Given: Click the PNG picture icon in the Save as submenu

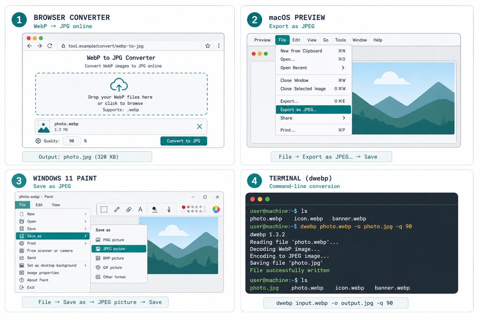Looking at the screenshot, I should coord(98,240).
